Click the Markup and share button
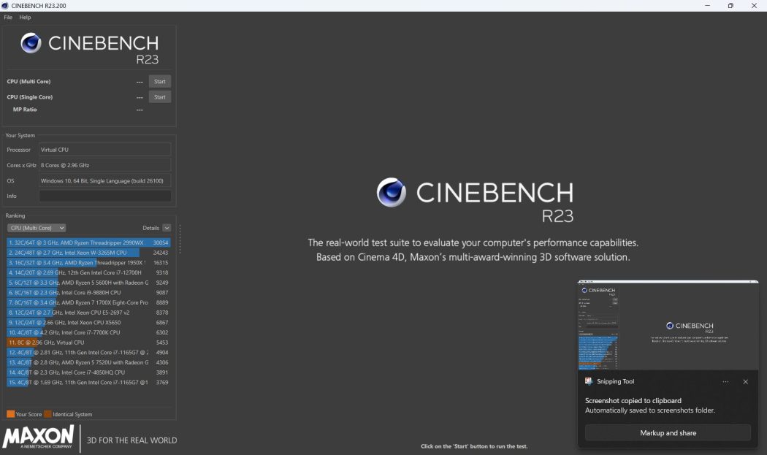The width and height of the screenshot is (767, 455). tap(668, 433)
